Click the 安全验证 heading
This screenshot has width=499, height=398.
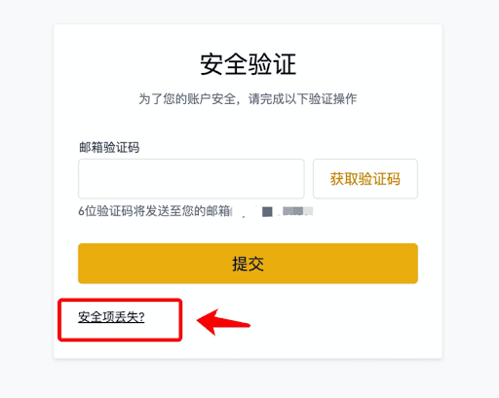point(248,64)
